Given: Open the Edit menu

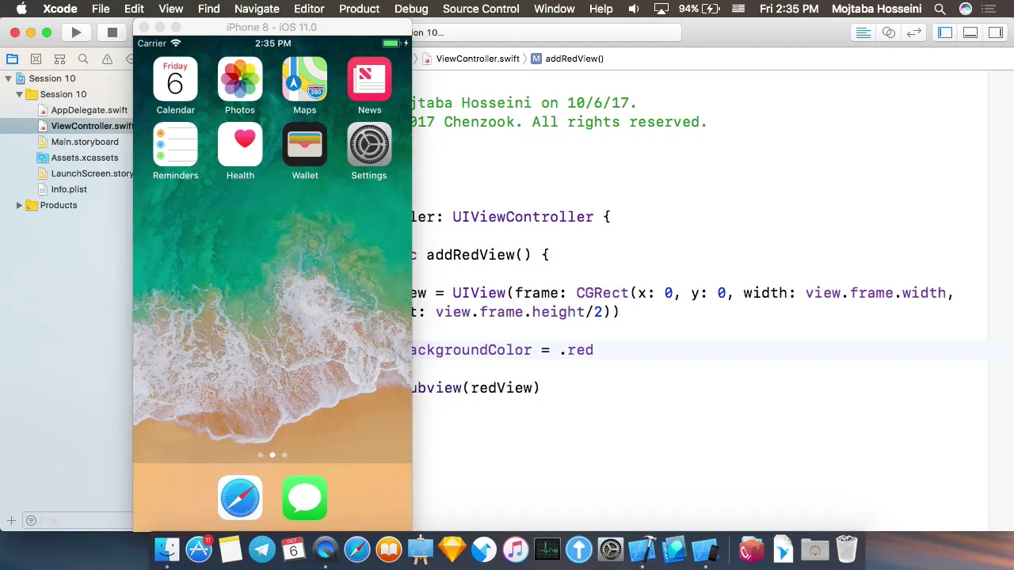Looking at the screenshot, I should 134,9.
